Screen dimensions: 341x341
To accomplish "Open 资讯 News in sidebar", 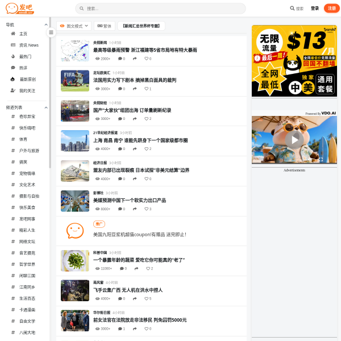I will point(29,45).
